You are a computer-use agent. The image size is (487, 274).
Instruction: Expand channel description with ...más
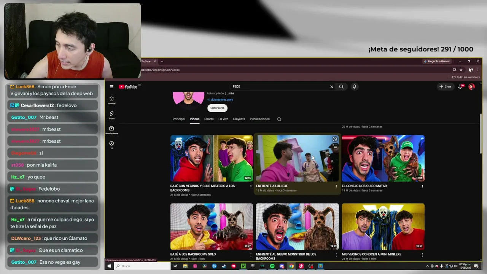coord(230,93)
